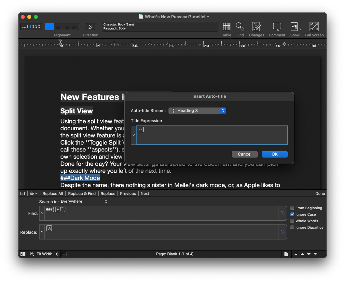
Task: Click the style token in Replace field
Action: point(49,228)
